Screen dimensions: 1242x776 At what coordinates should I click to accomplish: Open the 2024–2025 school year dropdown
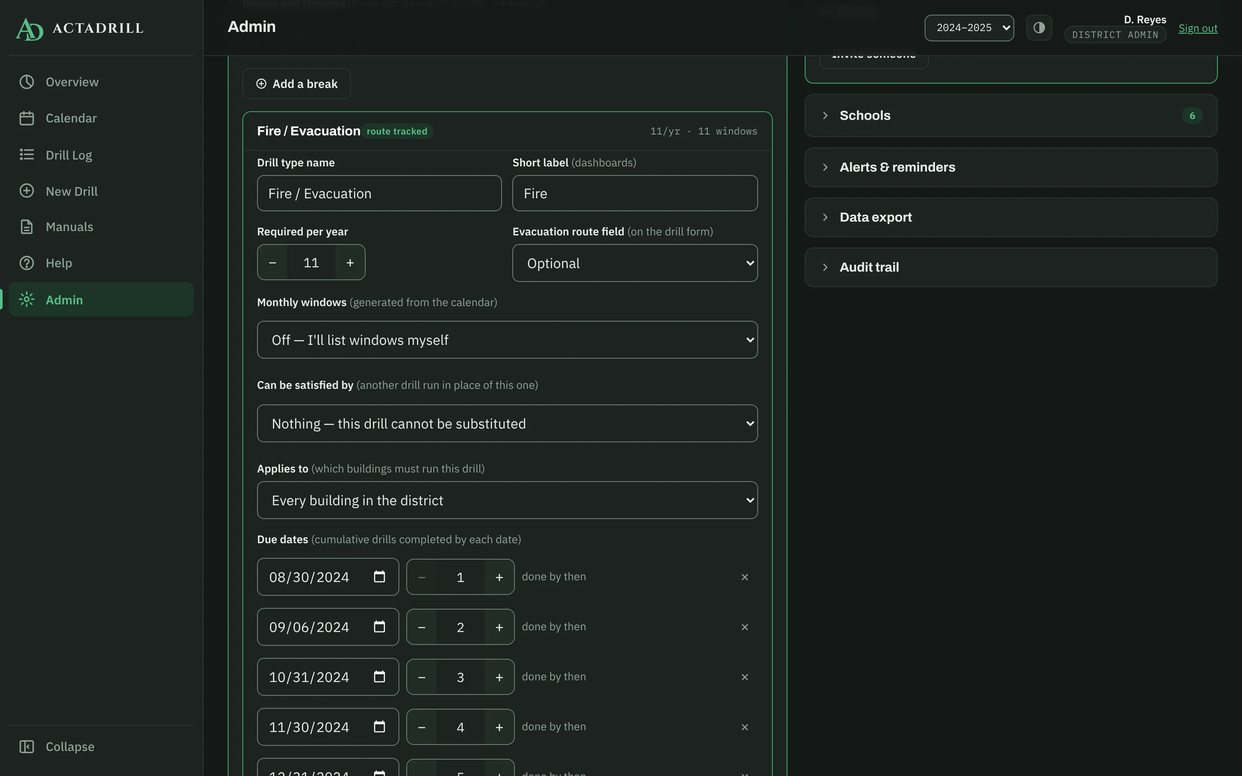point(969,28)
